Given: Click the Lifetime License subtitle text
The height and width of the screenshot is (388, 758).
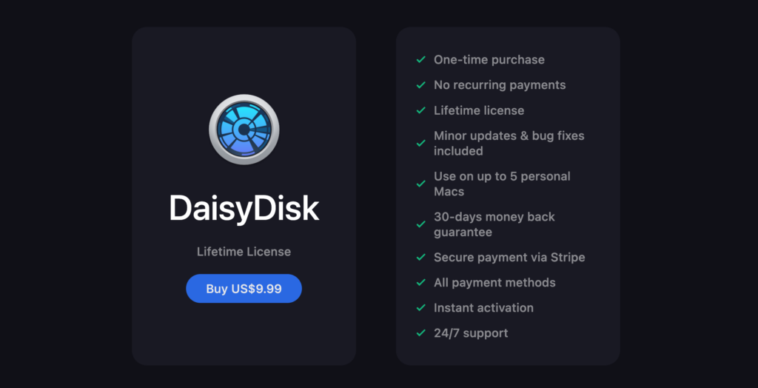Looking at the screenshot, I should point(244,252).
